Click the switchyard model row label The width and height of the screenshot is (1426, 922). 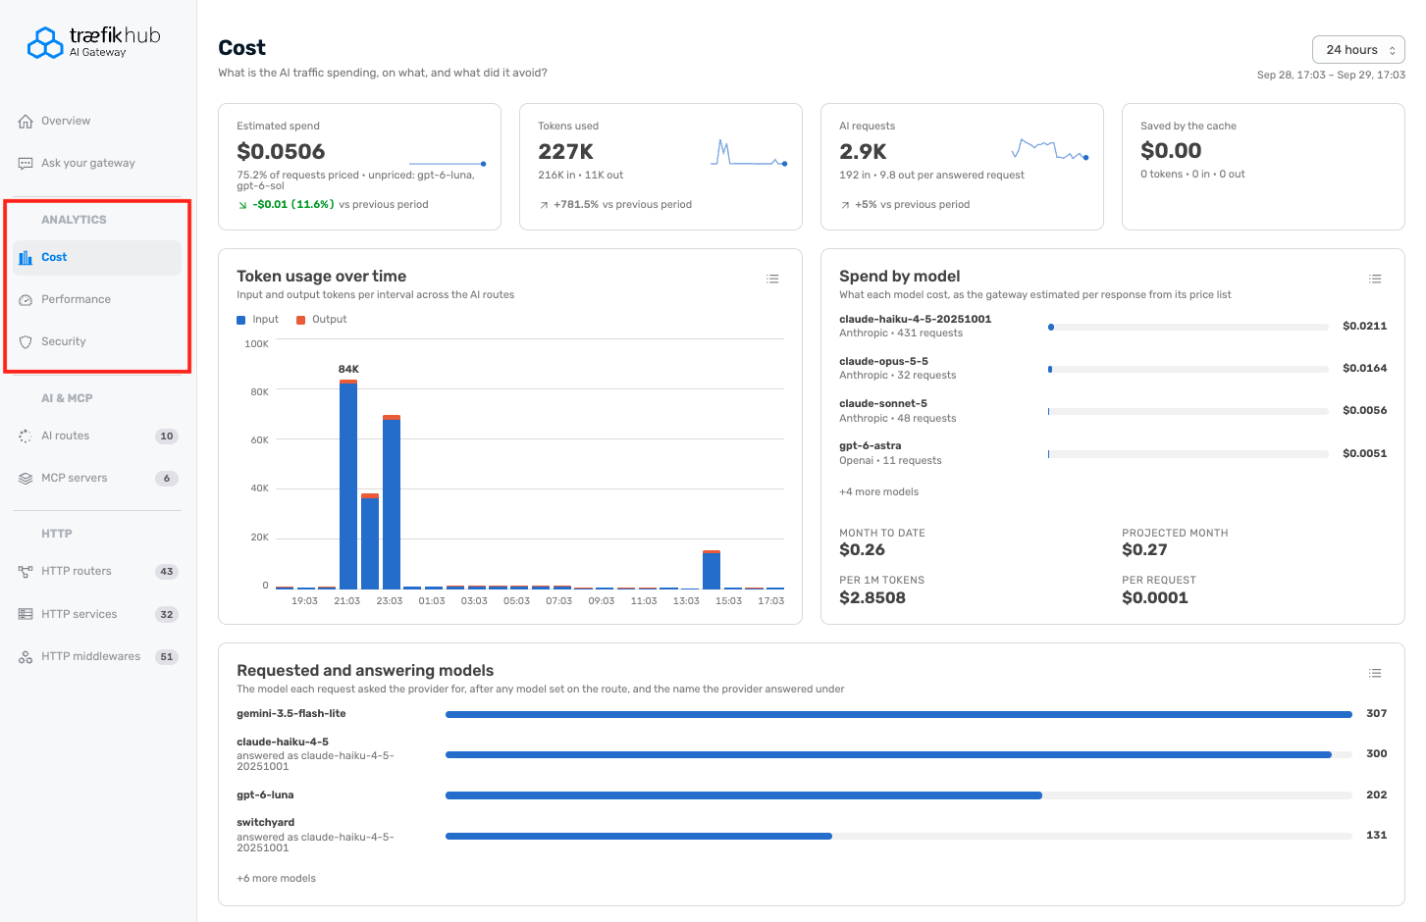pos(266,823)
